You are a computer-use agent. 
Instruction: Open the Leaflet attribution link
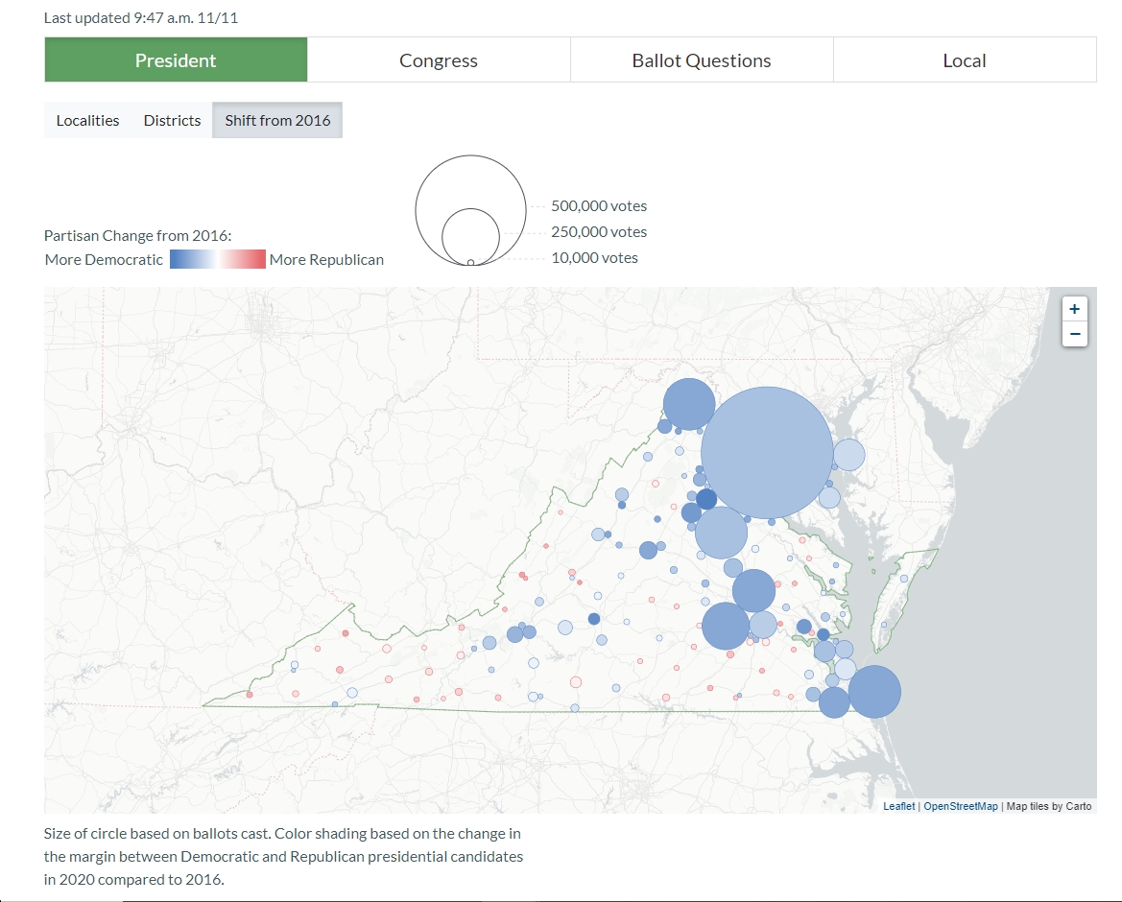click(x=898, y=806)
